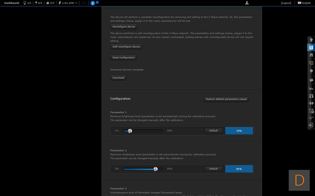
Task: Click the blue info notifications icon
Action: (x=93, y=3)
